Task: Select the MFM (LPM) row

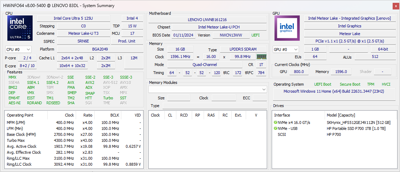Action: coord(74,123)
